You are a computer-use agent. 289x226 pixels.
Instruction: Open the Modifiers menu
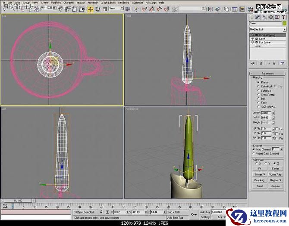[x=56, y=3]
